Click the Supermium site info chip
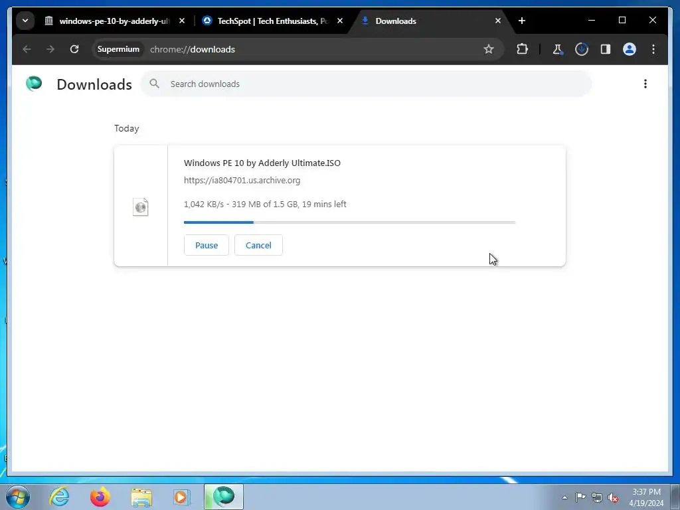The width and height of the screenshot is (680, 510). 118,49
